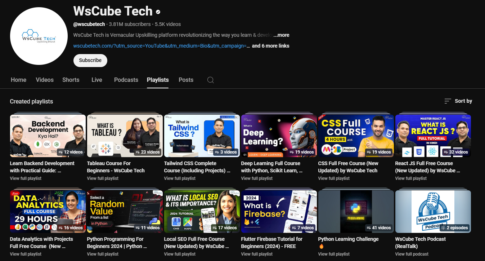View full playlist under Local SEO Course
The width and height of the screenshot is (485, 261).
point(180,254)
